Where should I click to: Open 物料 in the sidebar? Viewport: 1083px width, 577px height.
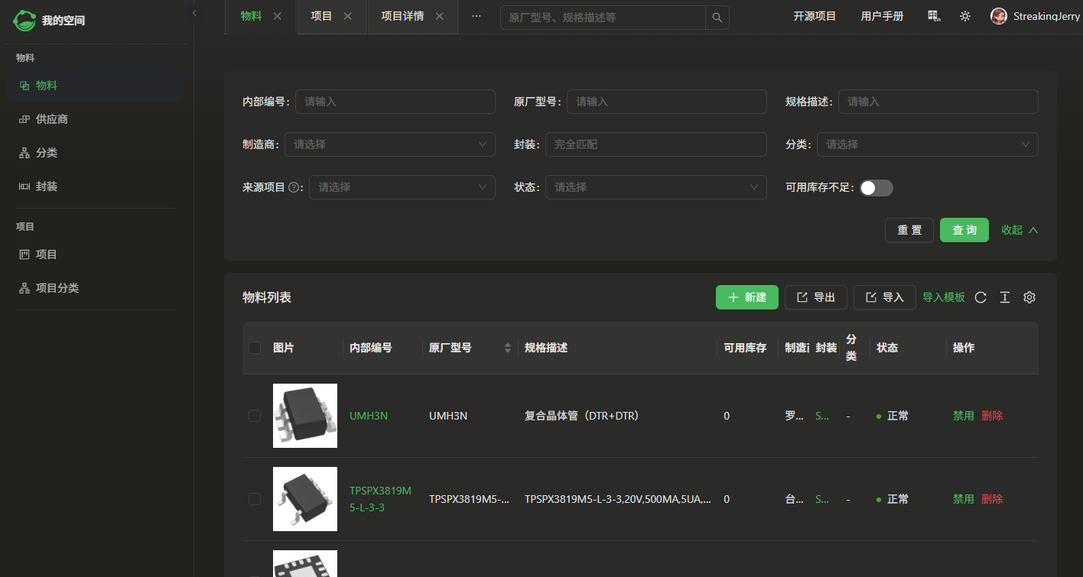[96, 86]
